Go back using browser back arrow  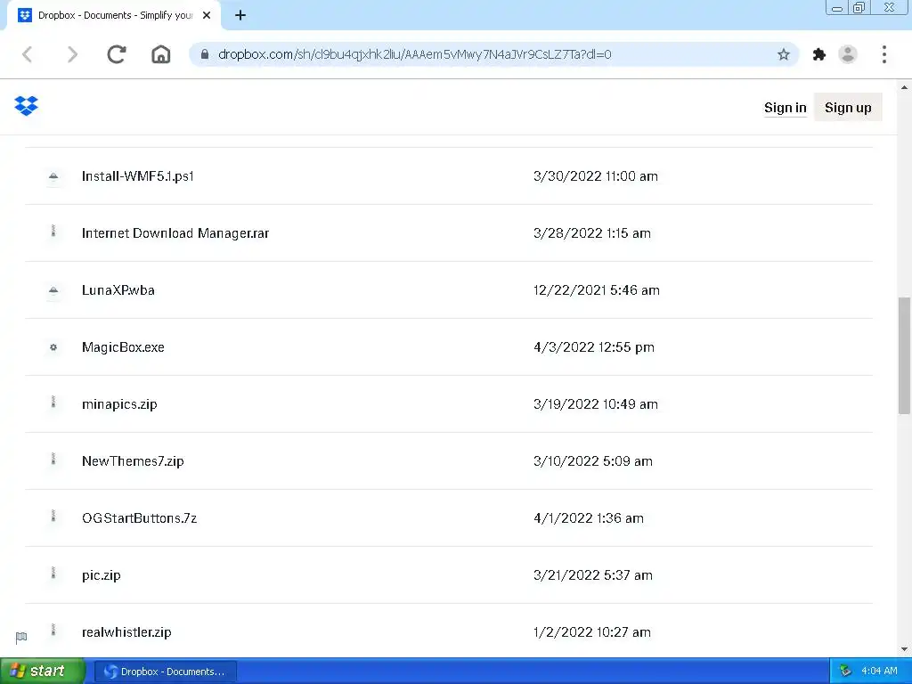pos(27,54)
